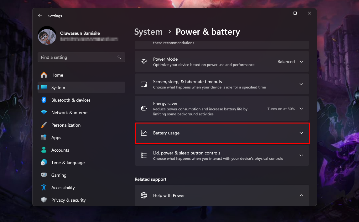Maximize the Settings window
This screenshot has height=222, width=359.
pyautogui.click(x=295, y=13)
